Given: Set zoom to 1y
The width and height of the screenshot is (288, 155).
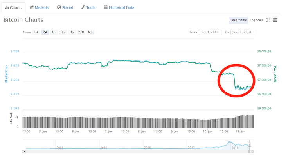Looking at the screenshot, I should click(72, 32).
